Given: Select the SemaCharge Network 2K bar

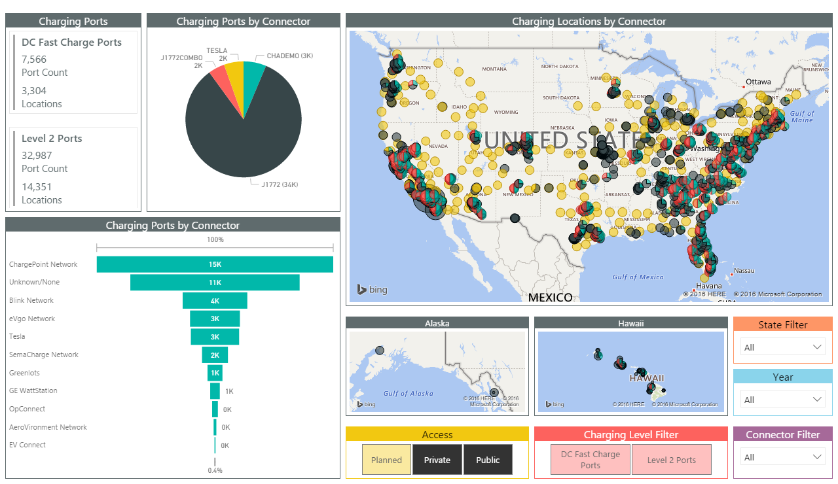Looking at the screenshot, I should (x=215, y=354).
